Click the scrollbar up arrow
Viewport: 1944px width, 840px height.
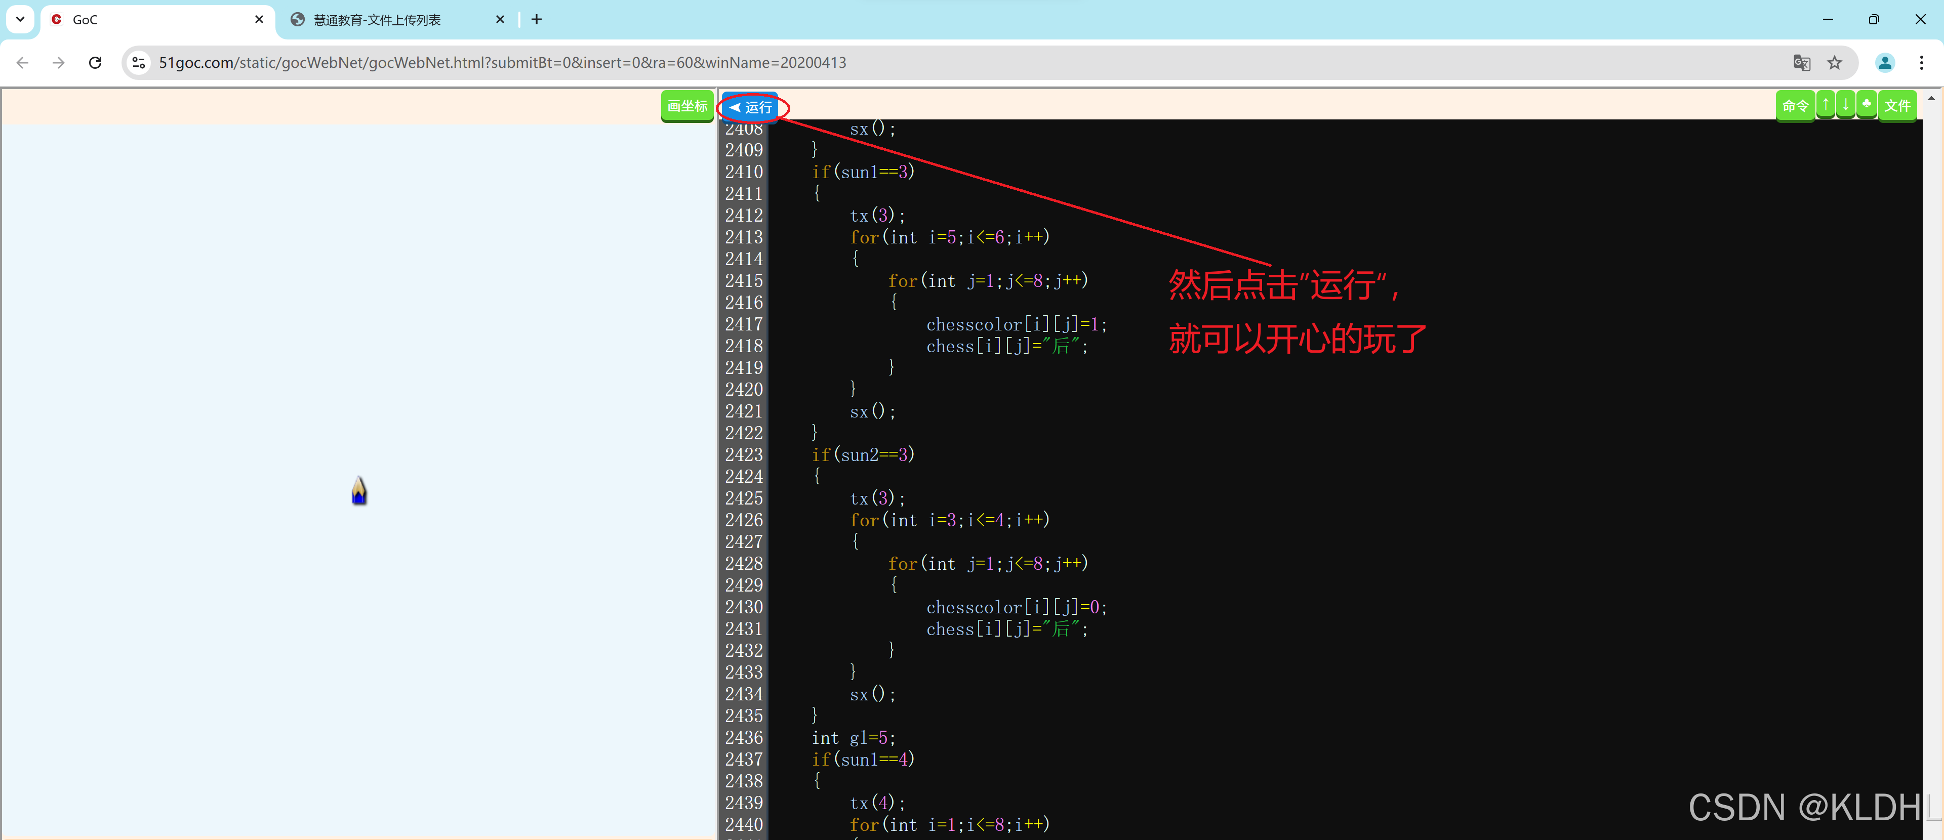tap(1932, 97)
